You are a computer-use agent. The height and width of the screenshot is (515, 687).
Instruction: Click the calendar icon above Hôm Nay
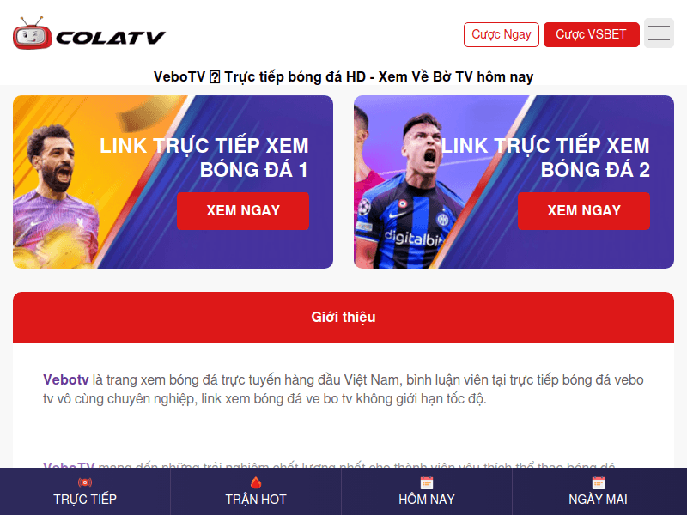(x=427, y=482)
